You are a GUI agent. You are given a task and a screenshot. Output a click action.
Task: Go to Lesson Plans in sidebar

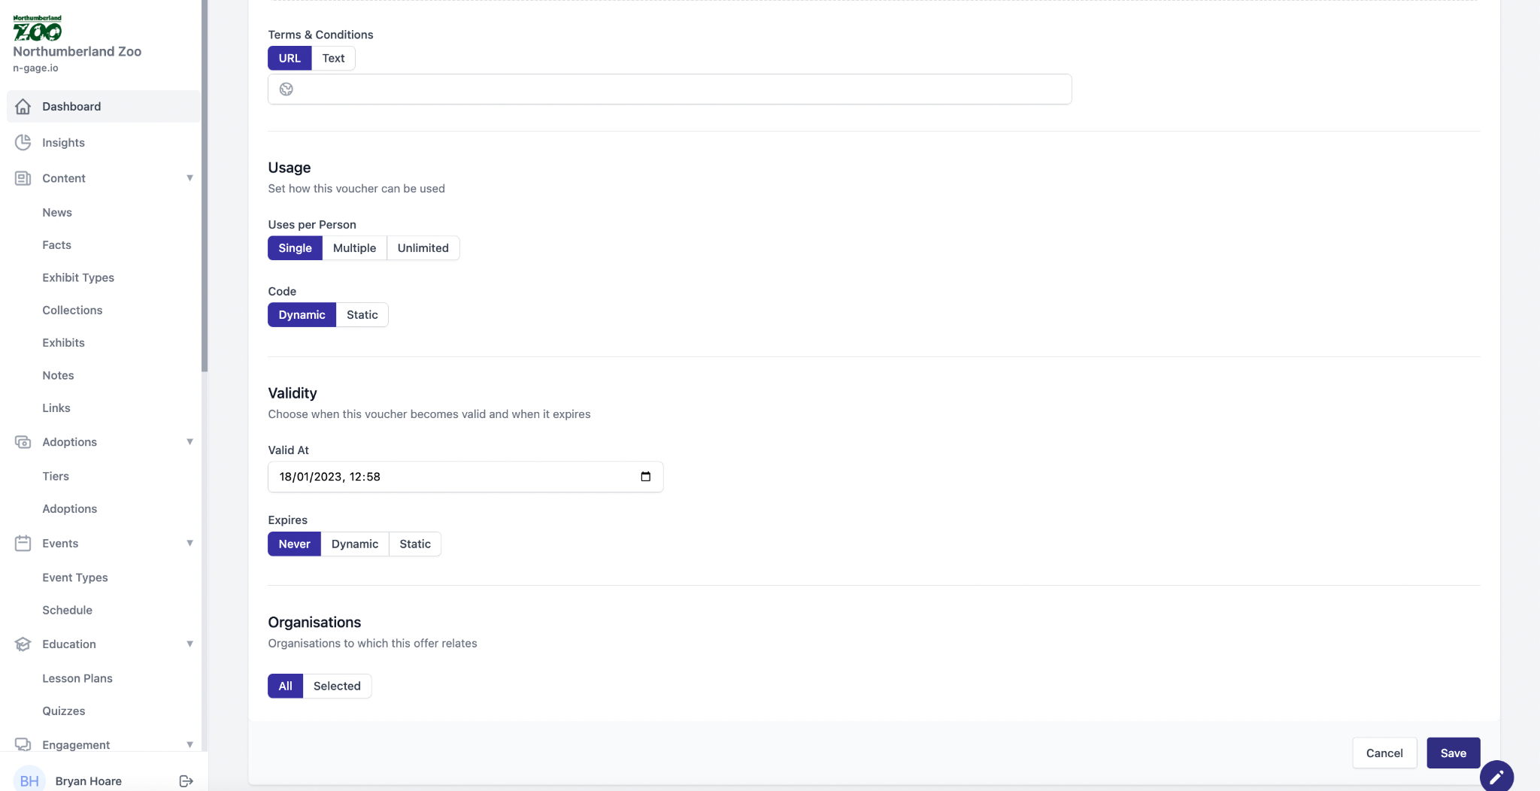[77, 678]
